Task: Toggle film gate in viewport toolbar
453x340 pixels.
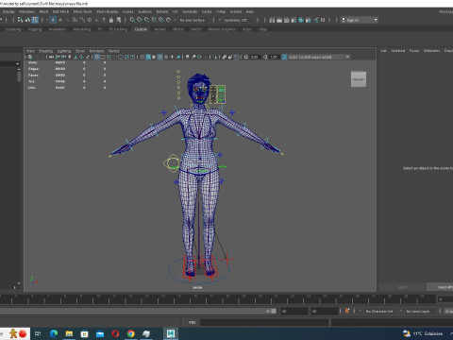Action: [103, 57]
